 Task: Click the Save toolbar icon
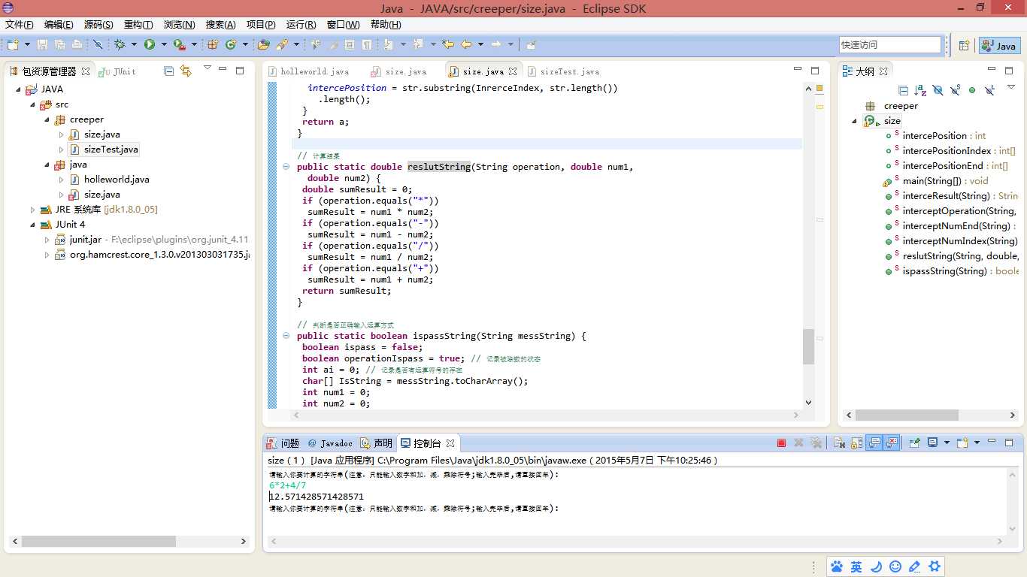pos(42,44)
